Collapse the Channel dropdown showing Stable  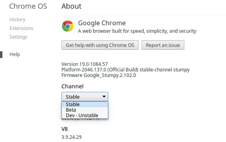[x=85, y=97]
